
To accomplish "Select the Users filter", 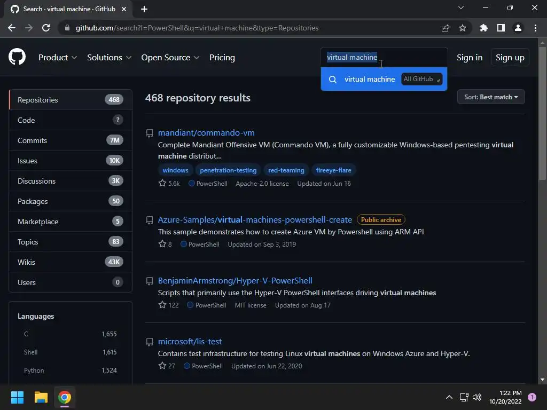I will [71, 282].
